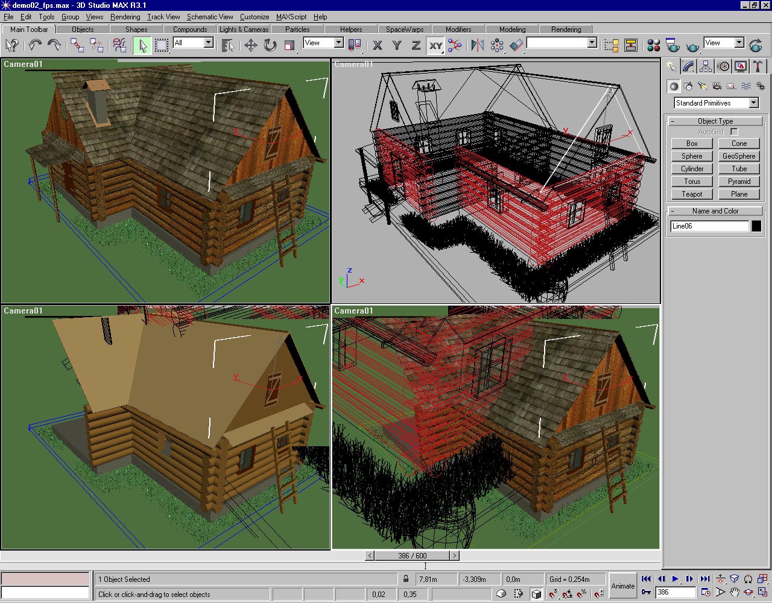Viewport: 772px width, 603px height.
Task: Select the Cameras category icon
Action: (x=717, y=86)
